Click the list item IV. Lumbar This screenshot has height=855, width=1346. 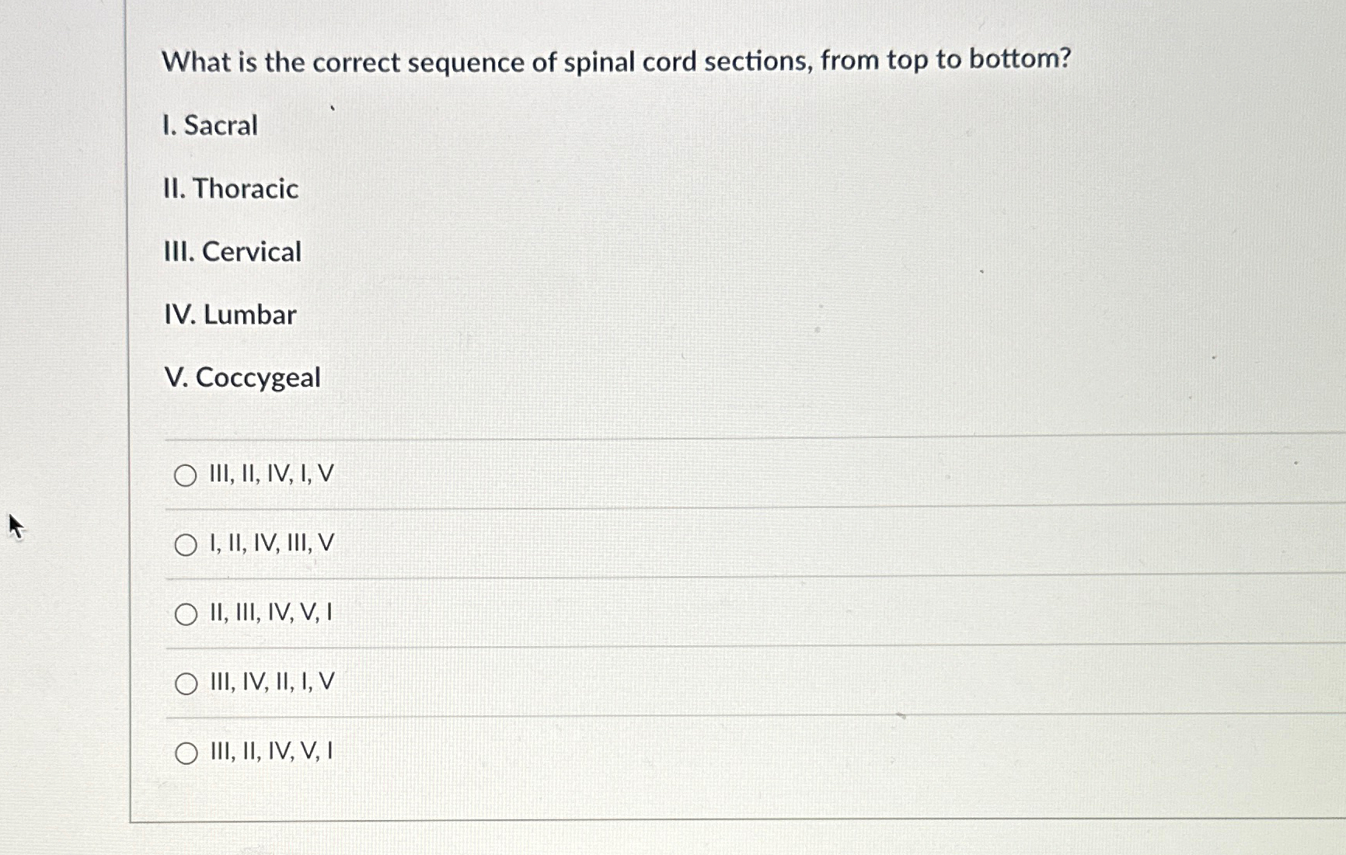coord(229,315)
